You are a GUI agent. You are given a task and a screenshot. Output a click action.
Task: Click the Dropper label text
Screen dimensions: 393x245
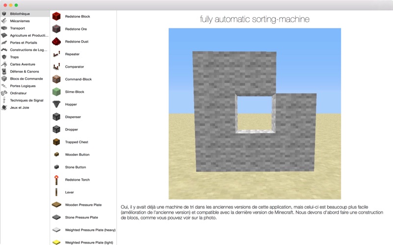(71, 129)
